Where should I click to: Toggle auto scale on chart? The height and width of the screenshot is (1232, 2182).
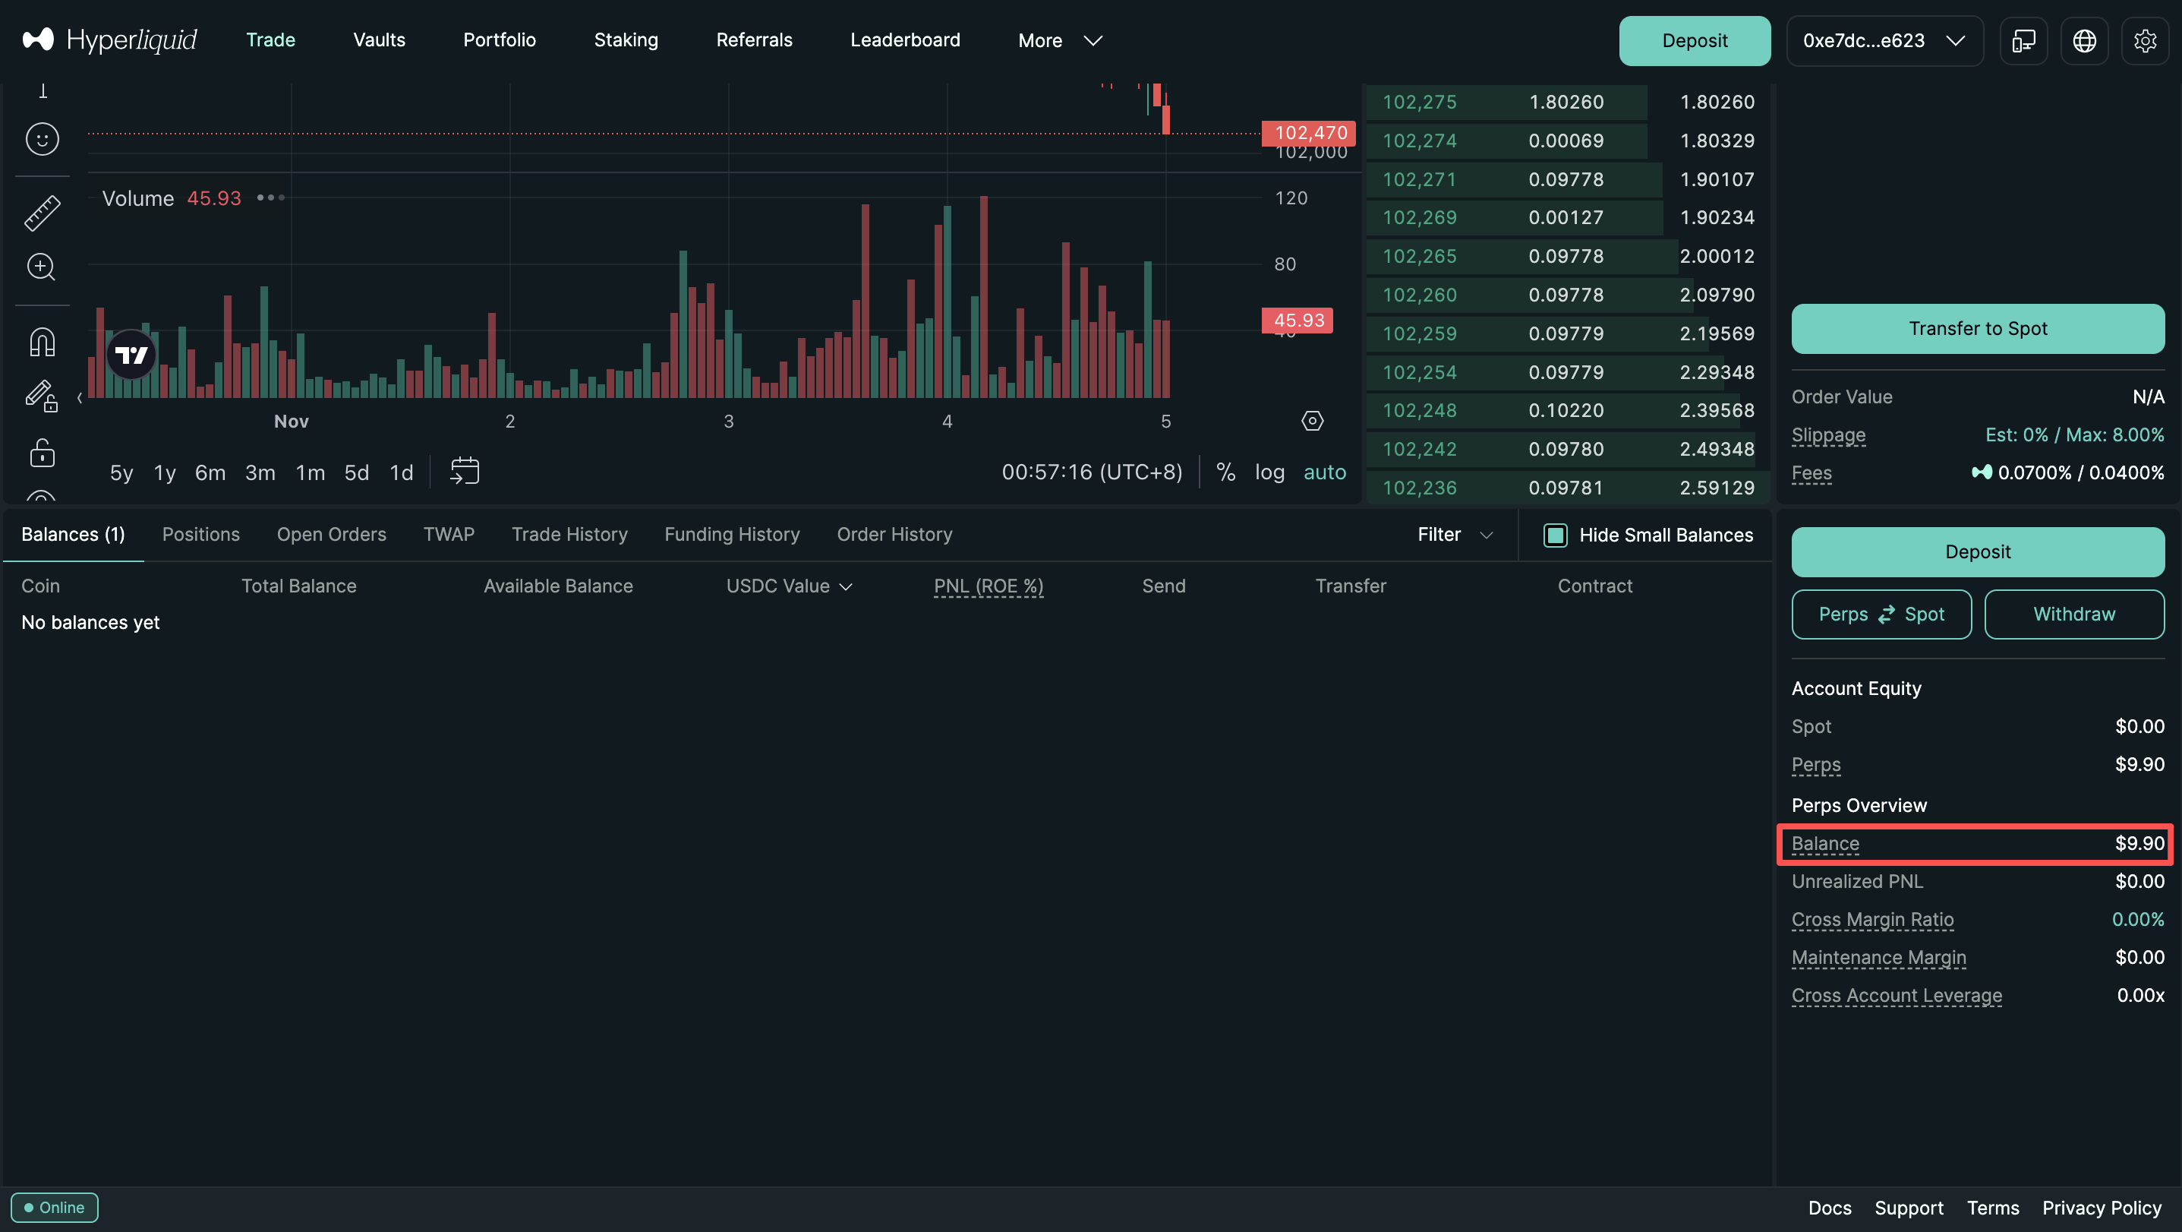[x=1324, y=472]
